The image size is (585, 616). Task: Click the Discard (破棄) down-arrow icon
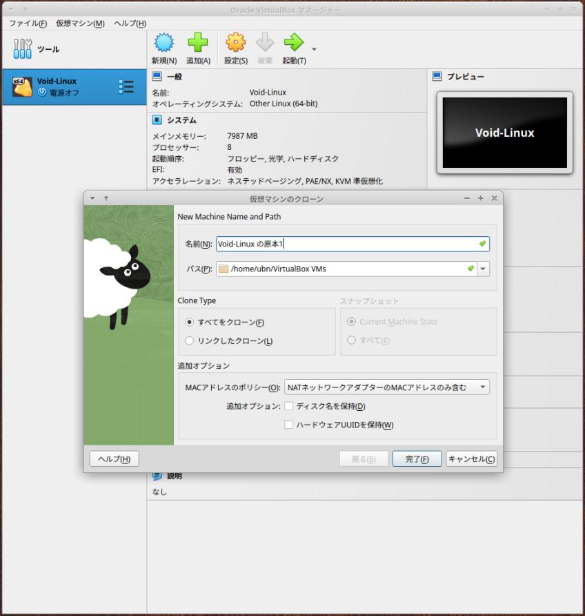[x=265, y=42]
